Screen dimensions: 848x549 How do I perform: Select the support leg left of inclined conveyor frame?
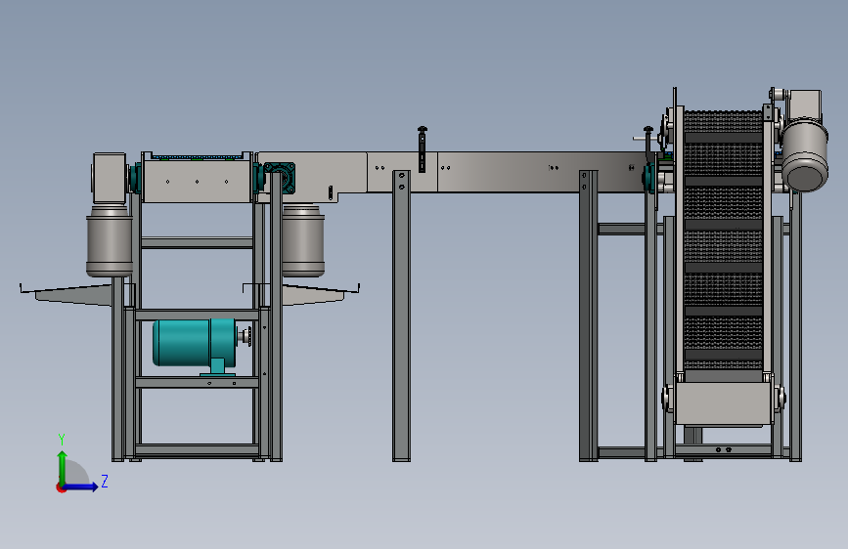589,316
